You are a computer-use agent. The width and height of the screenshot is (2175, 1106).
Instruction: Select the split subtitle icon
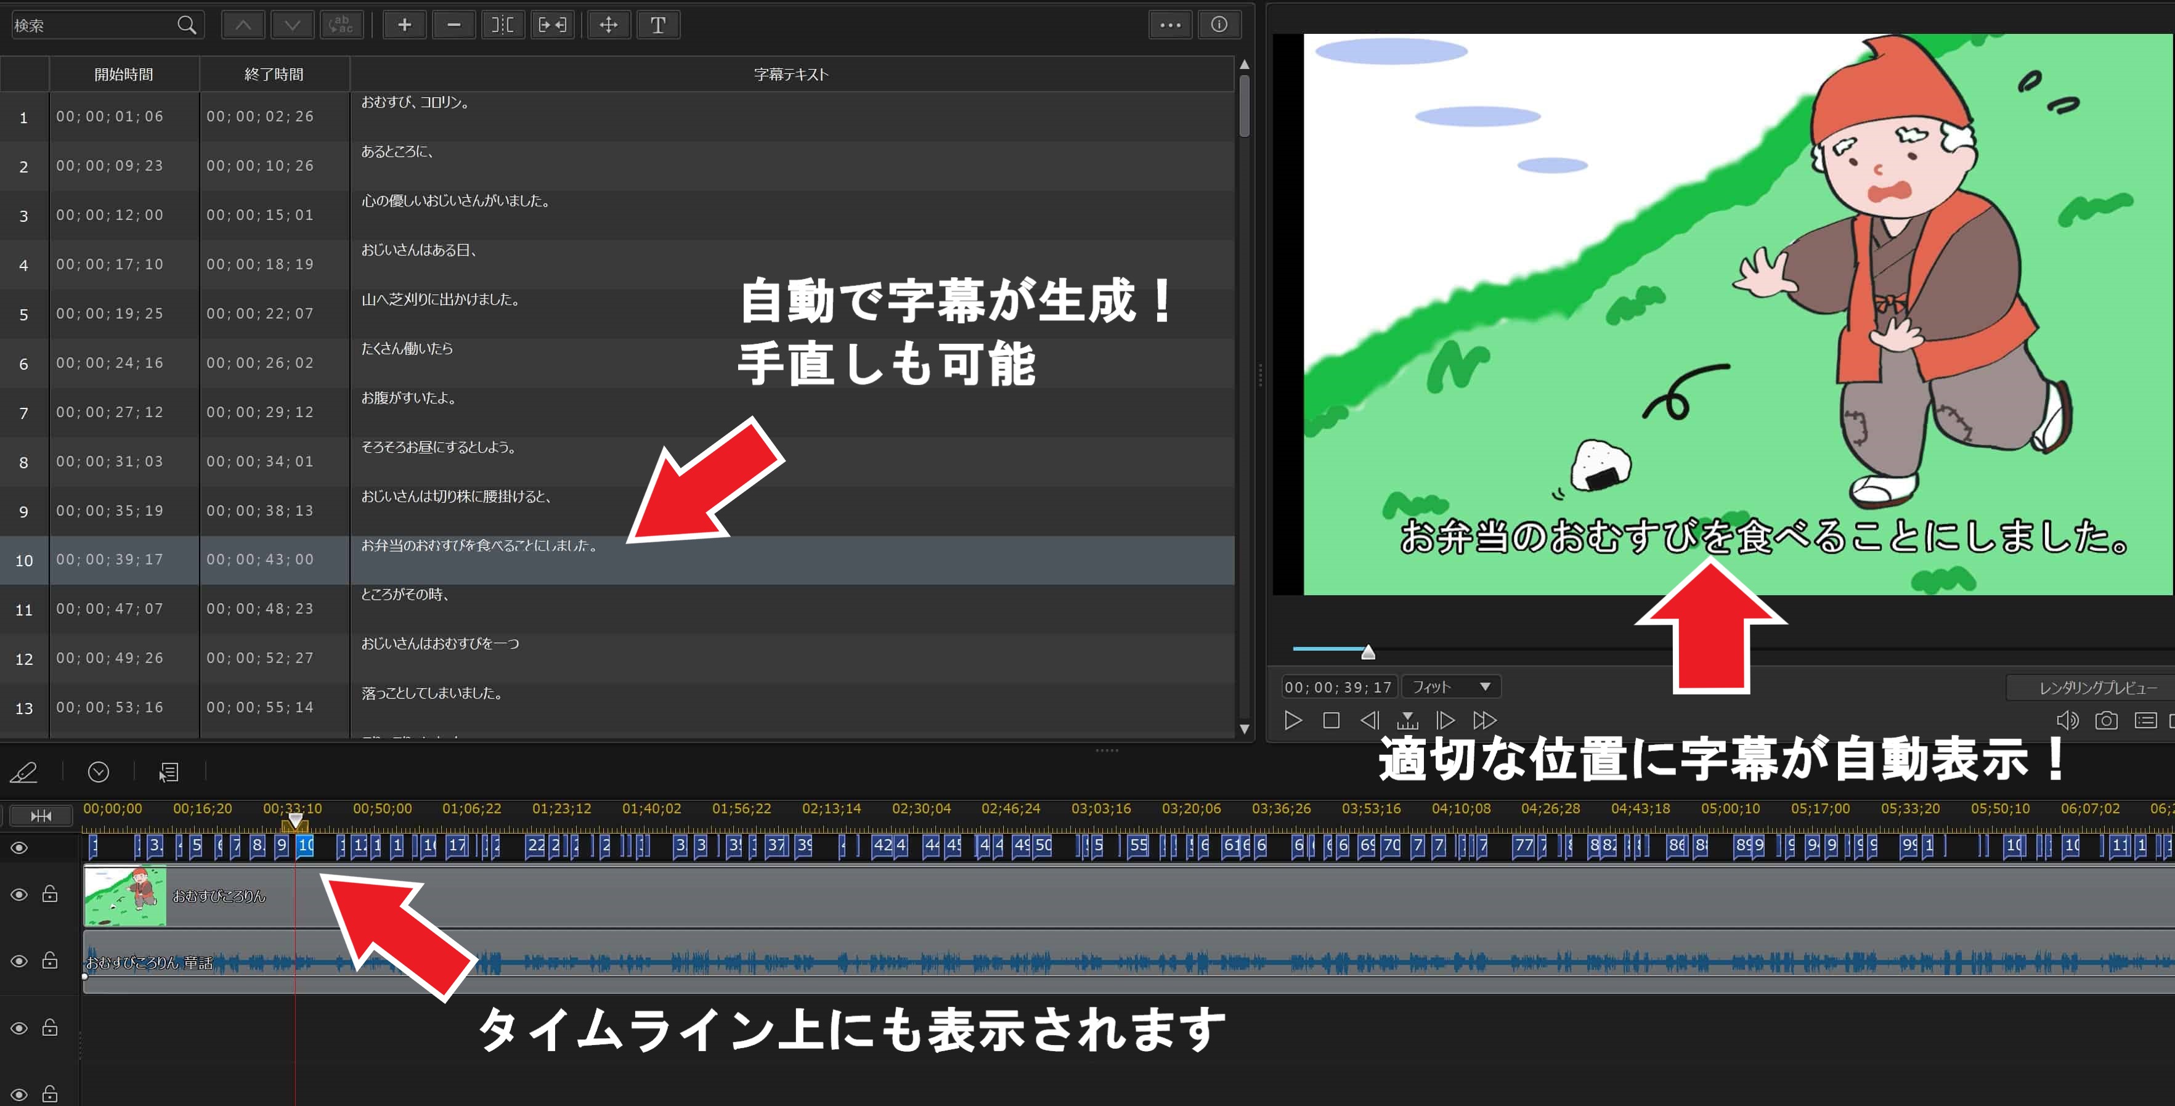(x=503, y=25)
